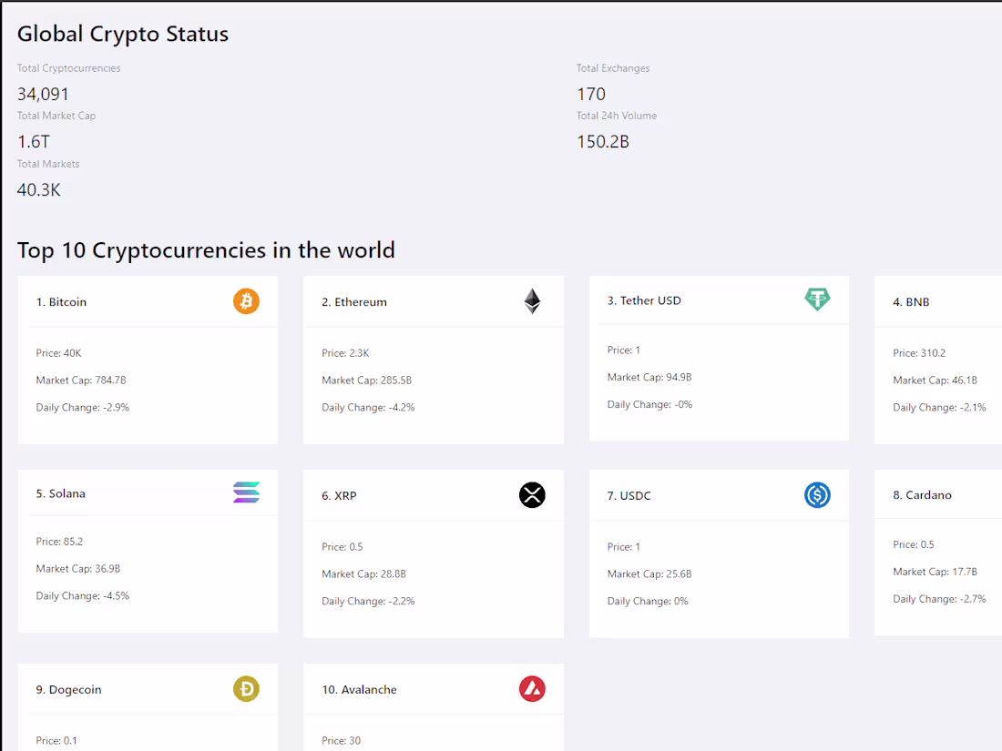Click the Solana card title
This screenshot has width=1002, height=751.
pos(61,493)
